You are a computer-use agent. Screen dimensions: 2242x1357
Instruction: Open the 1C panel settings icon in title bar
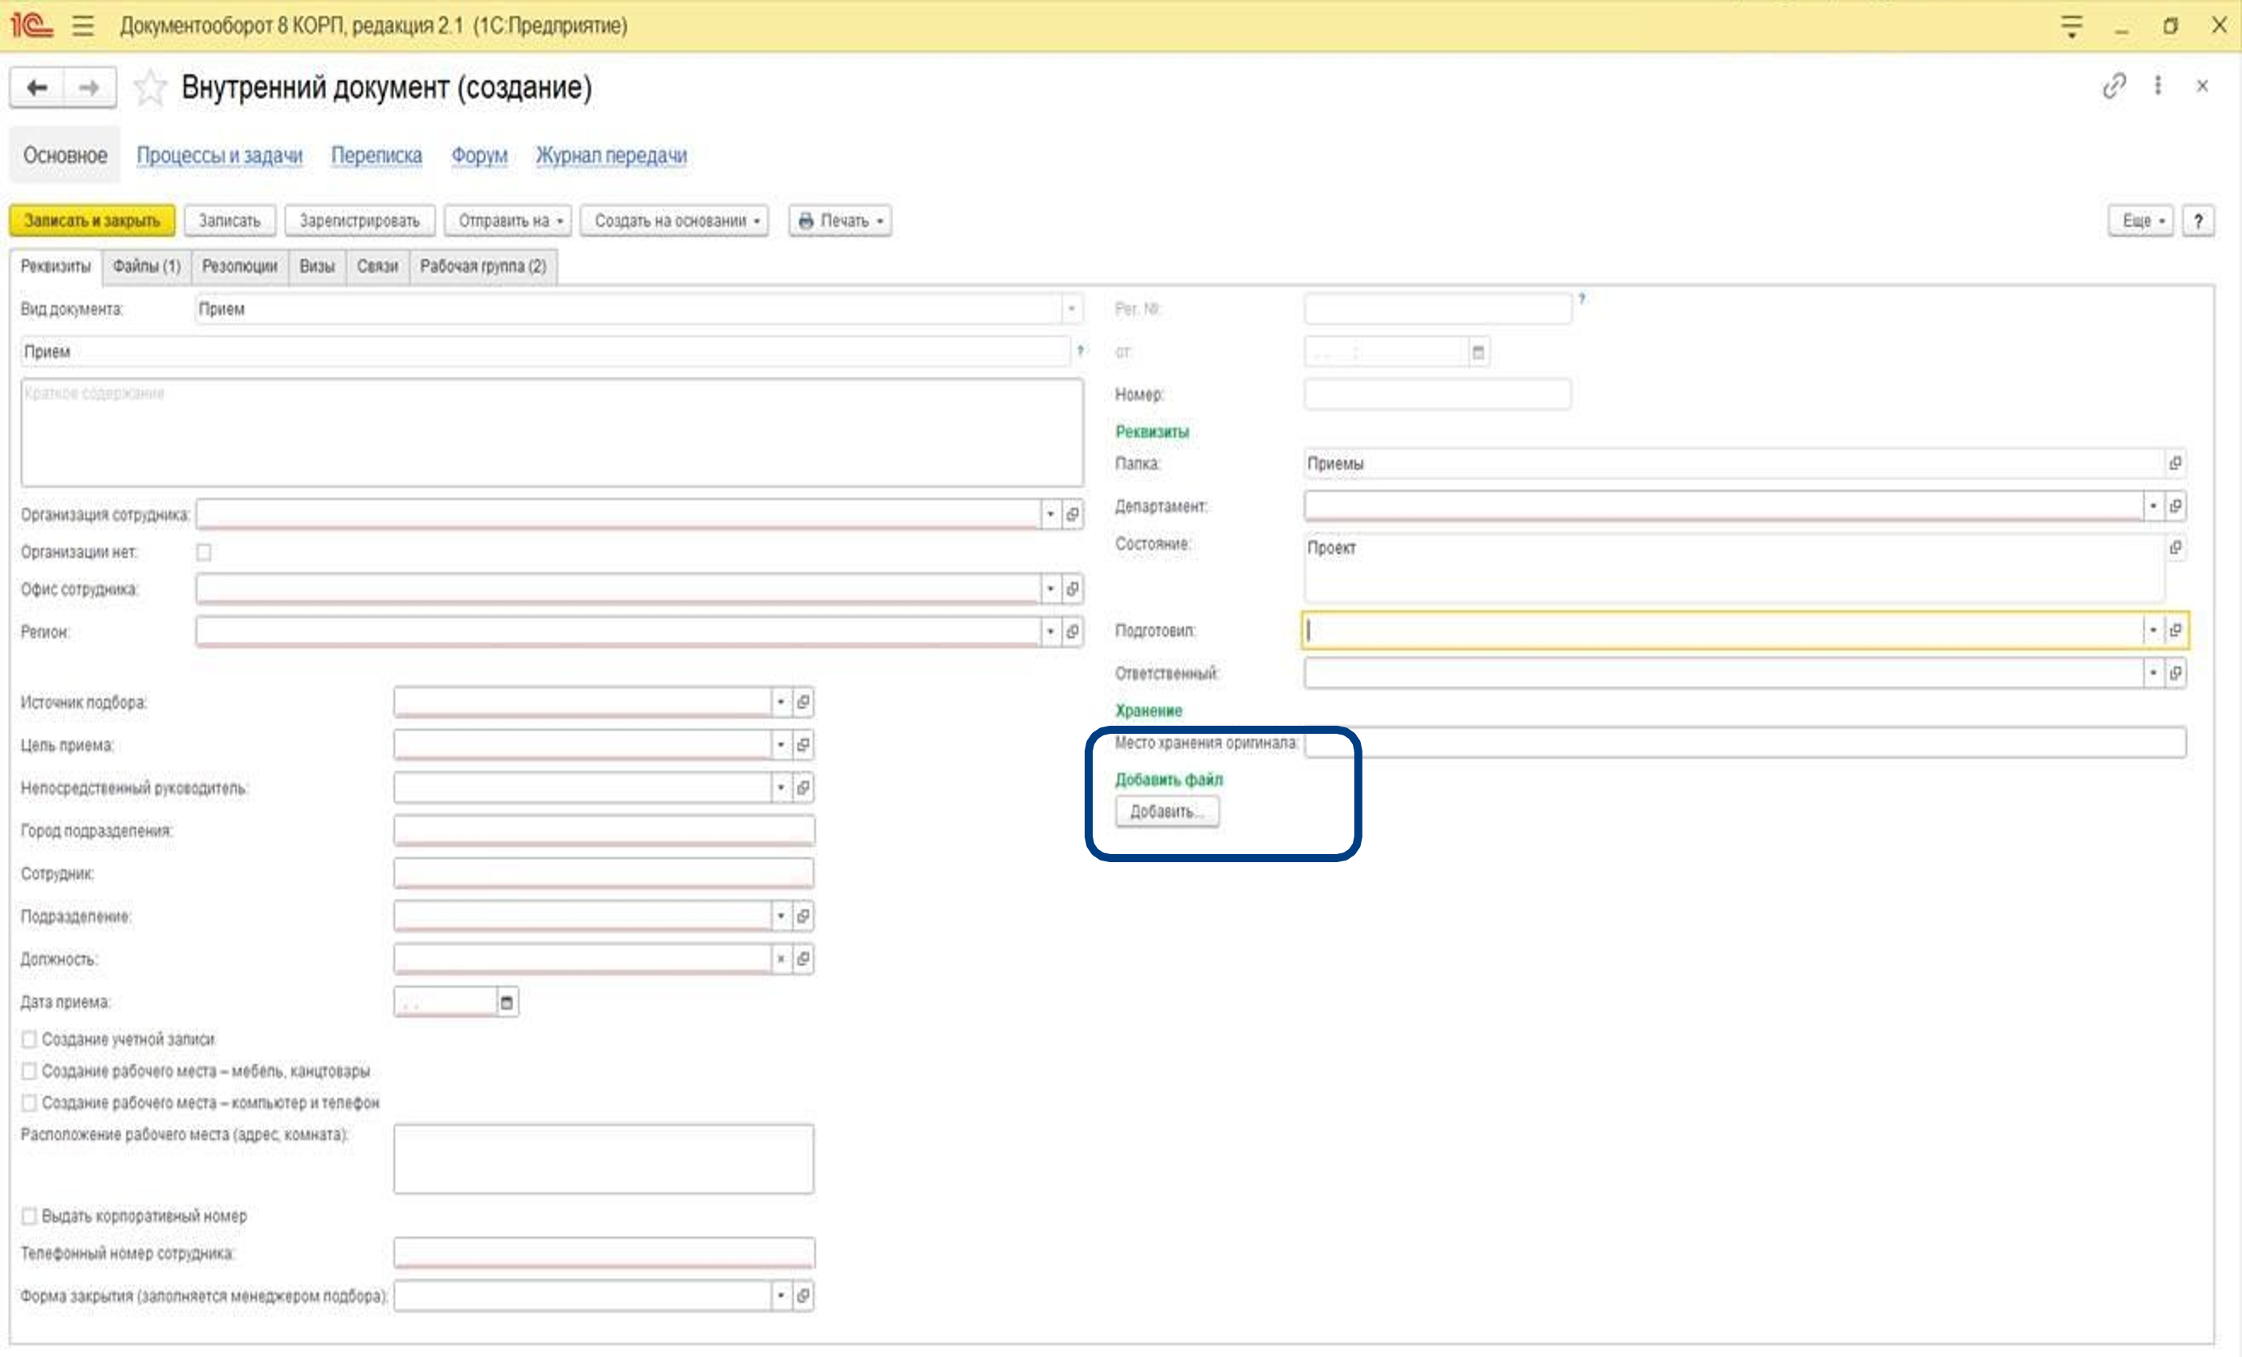coord(2071,26)
